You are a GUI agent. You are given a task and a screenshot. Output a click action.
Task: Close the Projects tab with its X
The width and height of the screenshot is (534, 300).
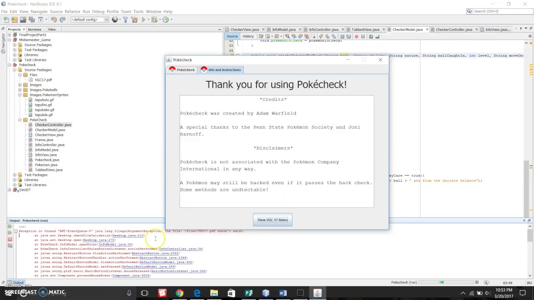pyautogui.click(x=24, y=30)
